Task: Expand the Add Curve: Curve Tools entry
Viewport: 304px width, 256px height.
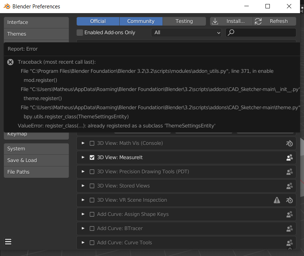Action: 83,243
